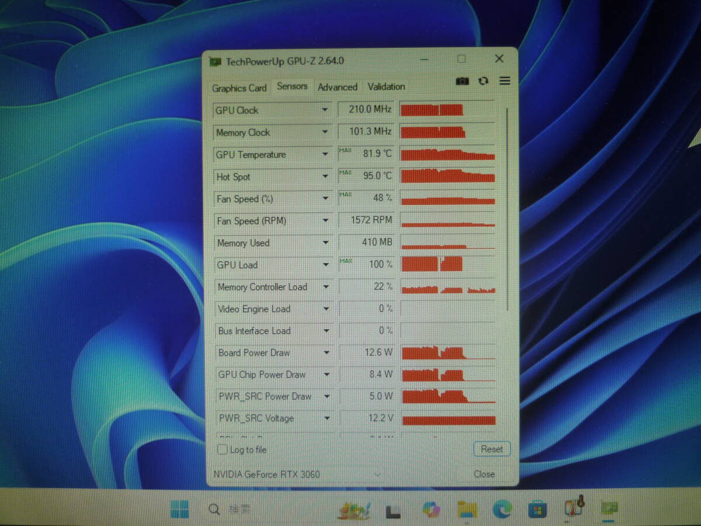Take a screenshot with the camera icon
The height and width of the screenshot is (526, 701).
pos(462,81)
